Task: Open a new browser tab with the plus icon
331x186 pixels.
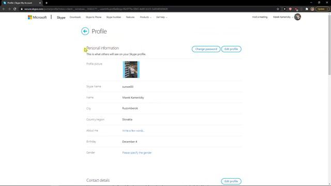Action: point(47,3)
